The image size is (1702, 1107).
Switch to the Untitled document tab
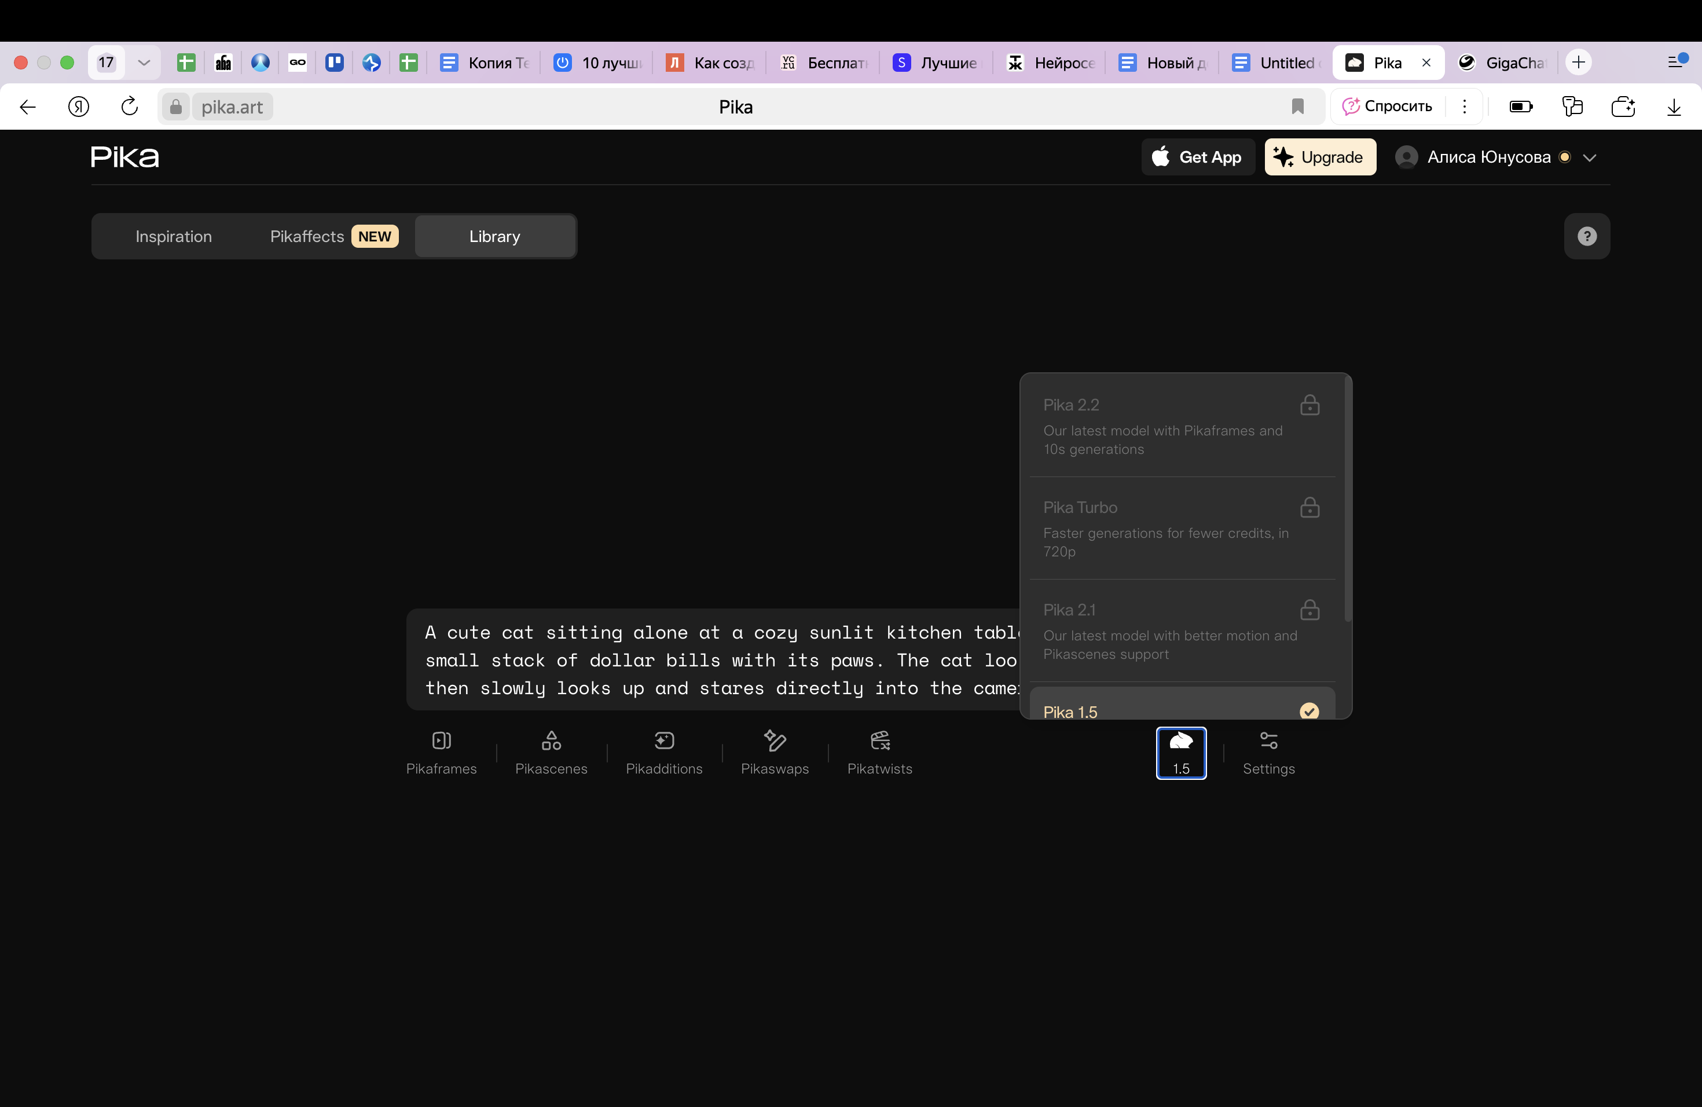coord(1276,62)
